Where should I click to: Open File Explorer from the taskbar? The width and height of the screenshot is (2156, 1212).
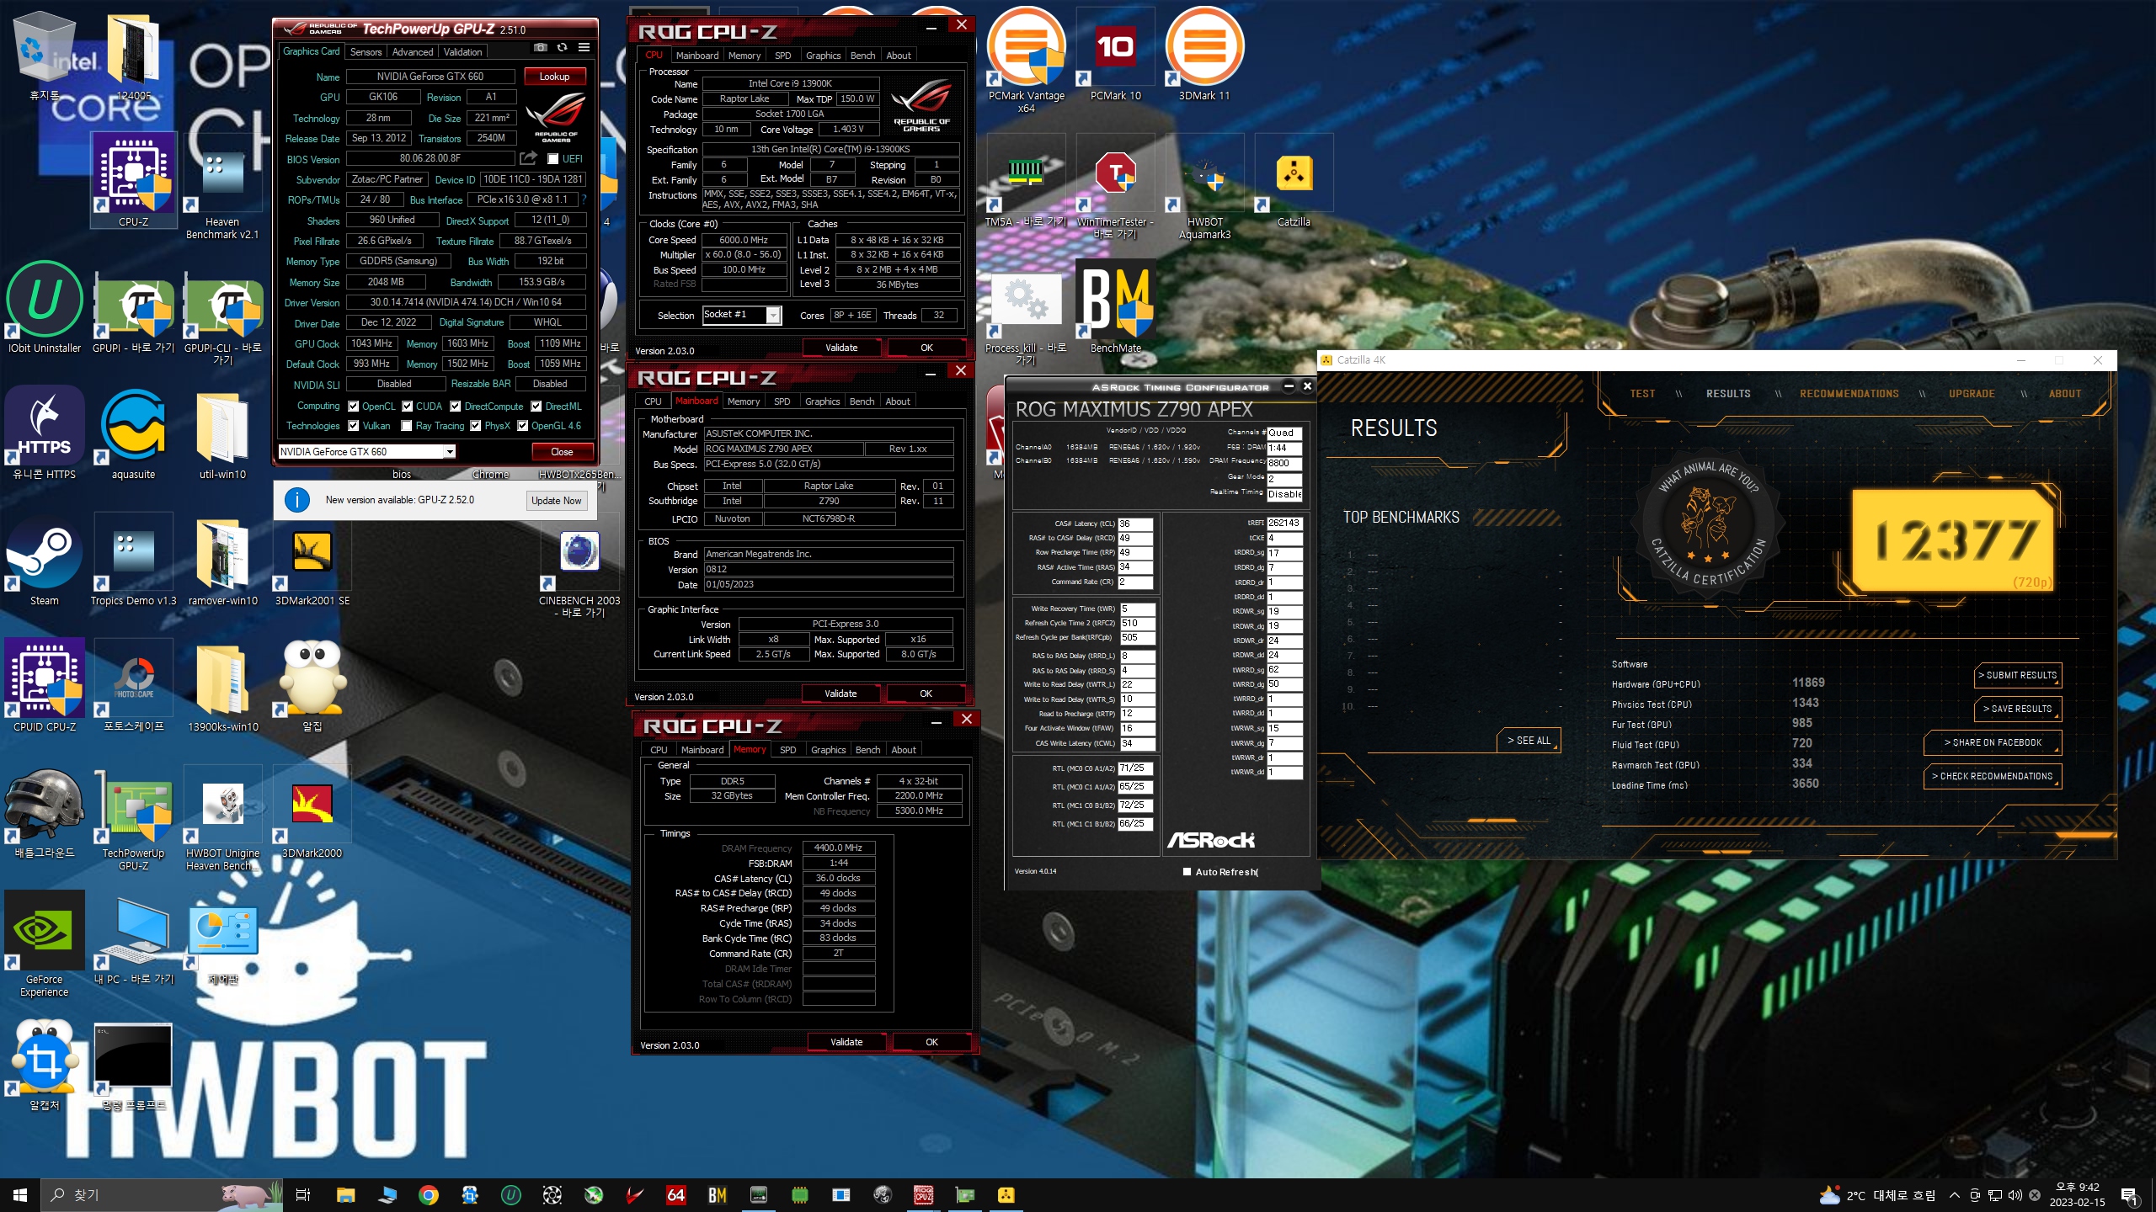[345, 1194]
